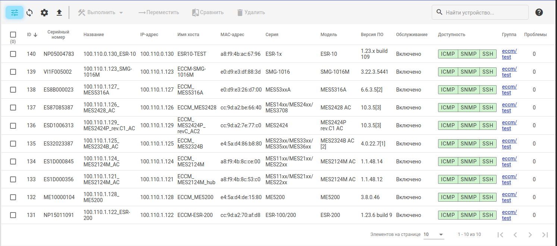Click SSH status badge for ECCM-ESR-200 row

[488, 215]
